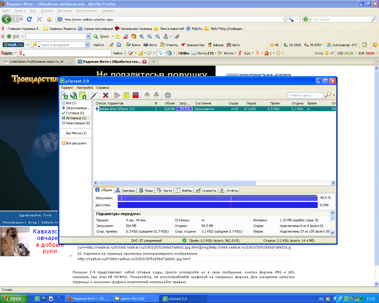Image resolution: width=379 pixels, height=303 pixels.
Task: Click scroll-down arrow in transfer parameters panel
Action: click(x=332, y=233)
